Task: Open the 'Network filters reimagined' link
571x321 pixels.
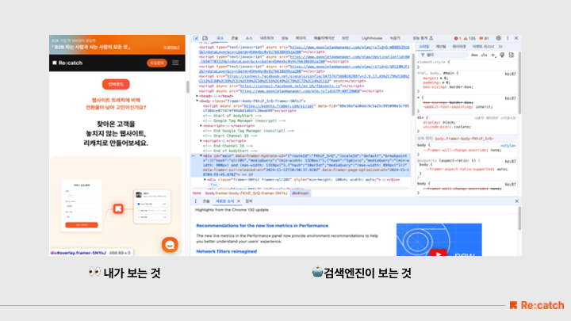Action: click(227, 251)
